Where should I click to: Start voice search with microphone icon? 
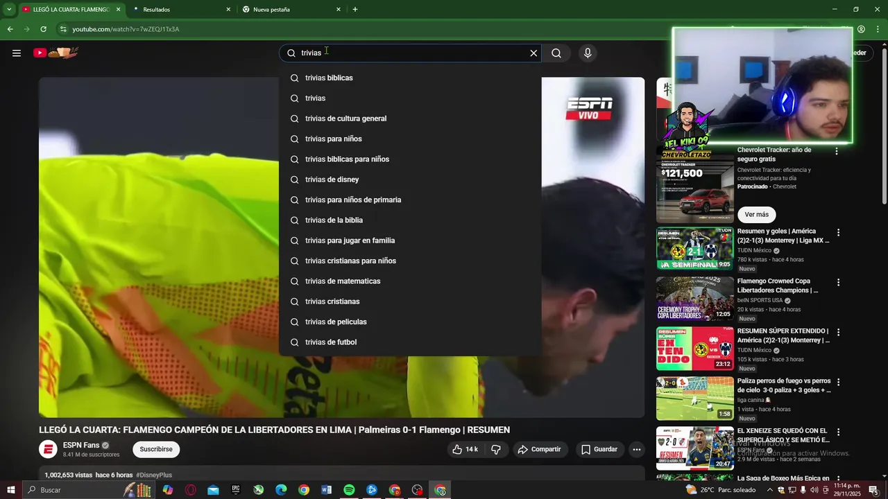(588, 53)
